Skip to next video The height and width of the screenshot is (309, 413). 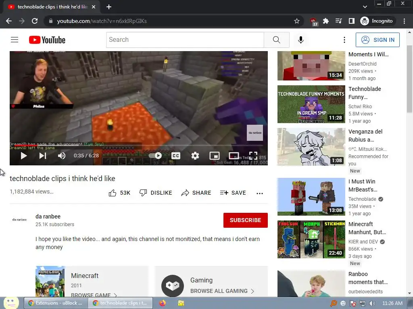click(43, 156)
